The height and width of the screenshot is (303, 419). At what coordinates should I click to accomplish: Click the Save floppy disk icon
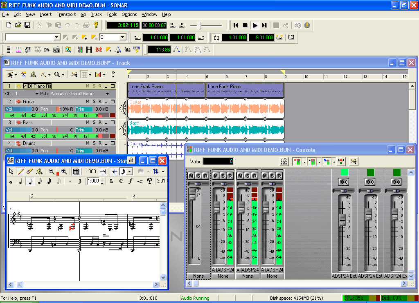pos(27,25)
